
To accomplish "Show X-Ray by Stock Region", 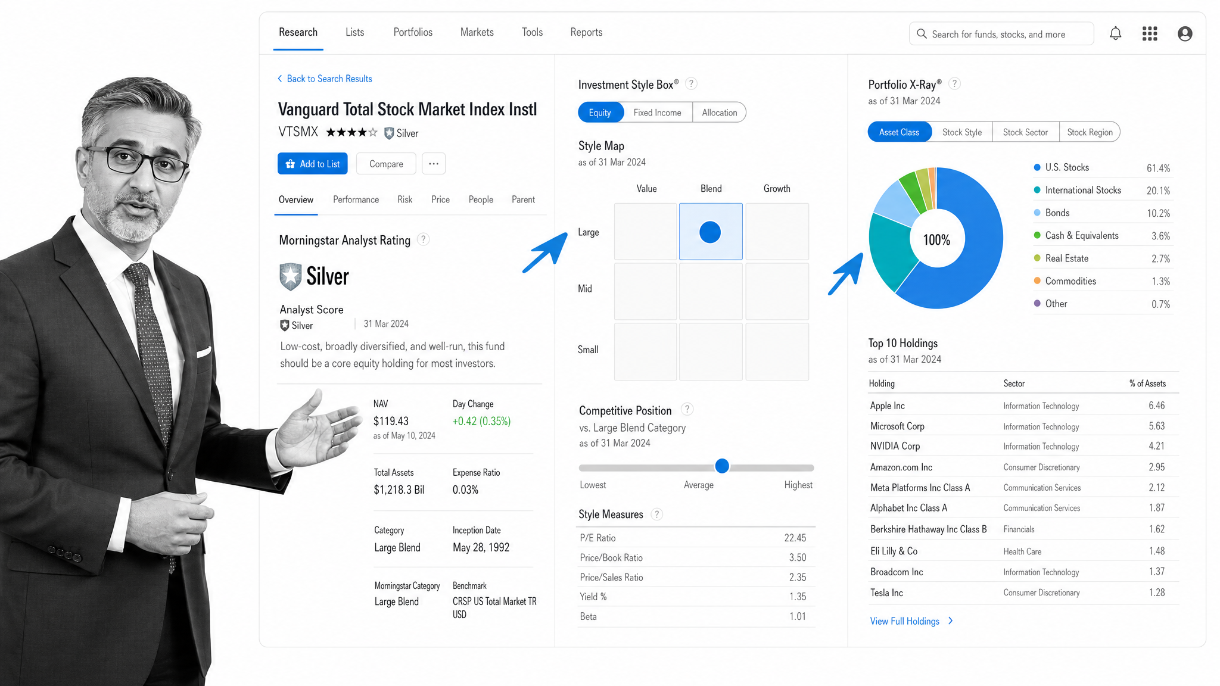I will click(1090, 132).
